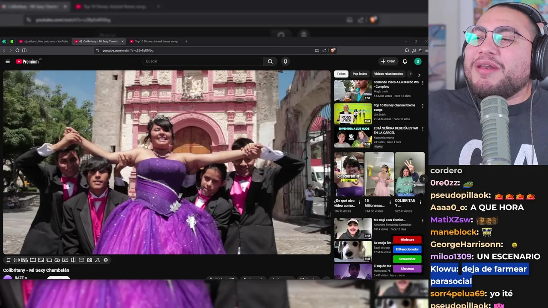Switch to 'Top 10 Disney channel theme songs' tab
Image resolution: width=548 pixels, height=308 pixels.
153,41
